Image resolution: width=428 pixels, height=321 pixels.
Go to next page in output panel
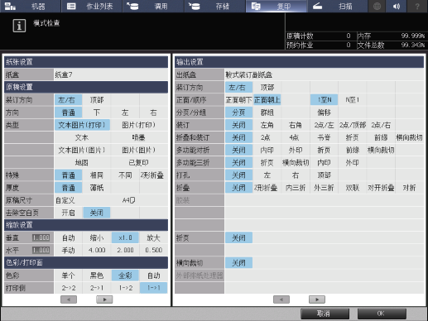[317, 299]
